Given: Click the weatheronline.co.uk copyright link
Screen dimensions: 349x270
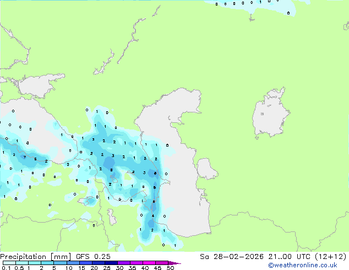Looking at the screenshot, I should click(303, 265).
